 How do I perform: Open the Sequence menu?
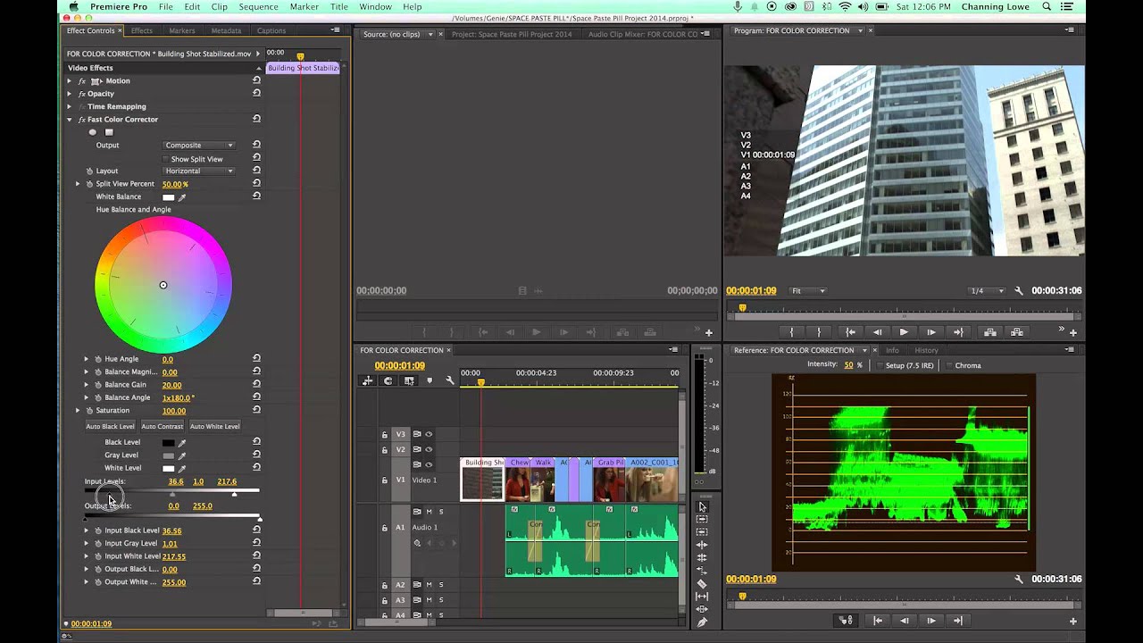tap(258, 6)
